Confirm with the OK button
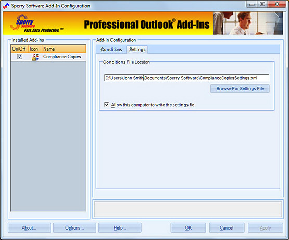This screenshot has height=240, width=289. click(188, 228)
